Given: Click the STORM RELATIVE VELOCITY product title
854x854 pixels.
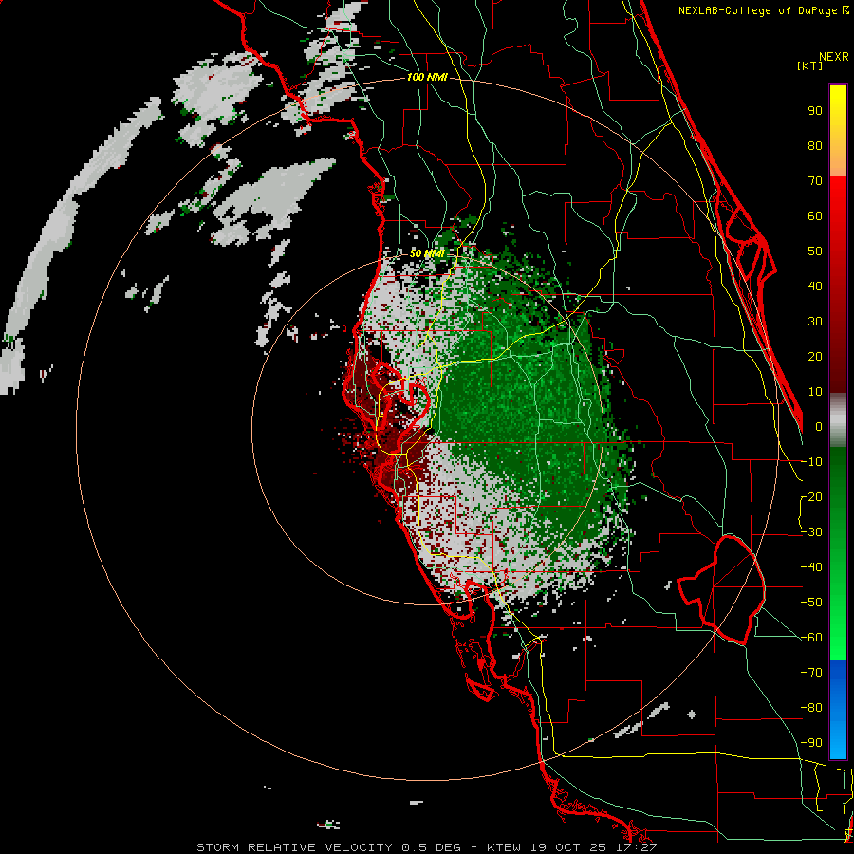Looking at the screenshot, I should pos(294,847).
